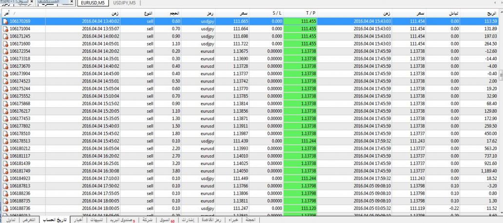Viewport: 503px width, 223px height.
Task: Click the order icon beside order 106176217
Action: [5, 111]
